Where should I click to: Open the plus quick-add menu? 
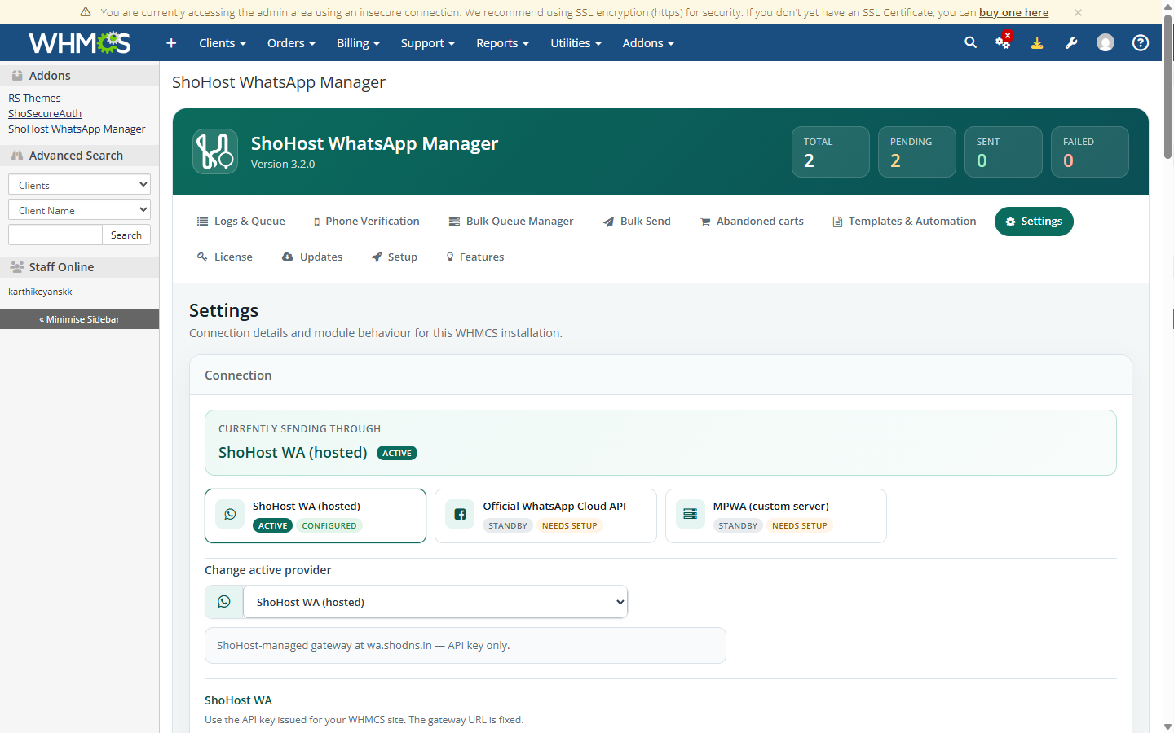[171, 43]
